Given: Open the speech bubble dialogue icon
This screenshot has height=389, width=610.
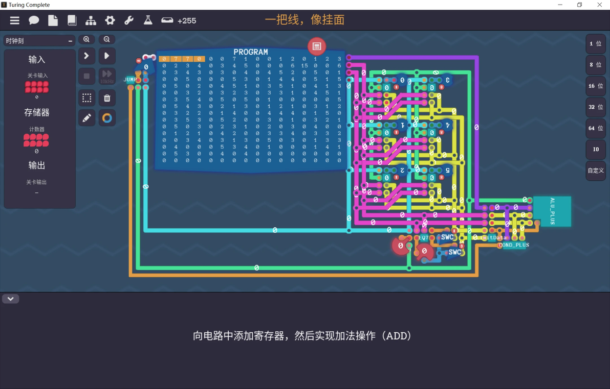Looking at the screenshot, I should coord(34,20).
